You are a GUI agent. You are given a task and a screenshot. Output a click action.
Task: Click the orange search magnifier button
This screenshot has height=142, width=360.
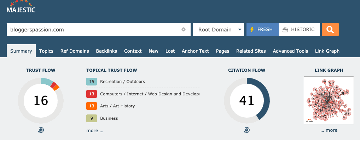330,30
